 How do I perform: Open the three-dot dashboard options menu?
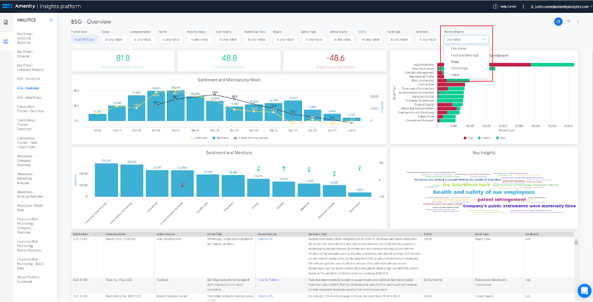pyautogui.click(x=578, y=22)
